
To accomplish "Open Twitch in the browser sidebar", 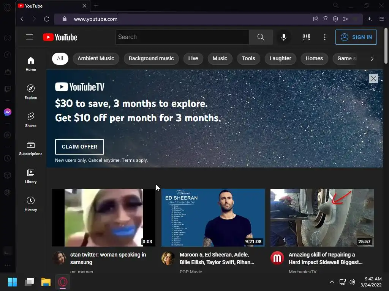I will point(8,89).
